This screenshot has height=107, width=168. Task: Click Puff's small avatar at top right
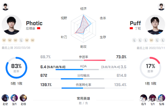[161, 7]
